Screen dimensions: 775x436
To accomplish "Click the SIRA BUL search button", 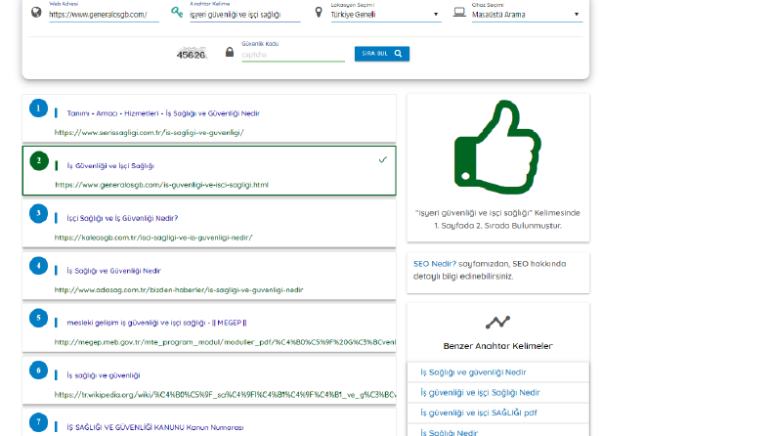I will coord(381,54).
